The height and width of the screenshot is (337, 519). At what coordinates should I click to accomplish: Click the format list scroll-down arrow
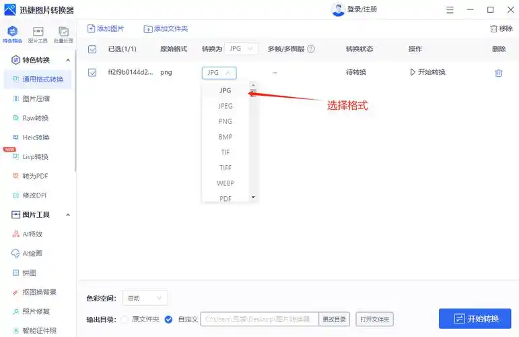(253, 197)
